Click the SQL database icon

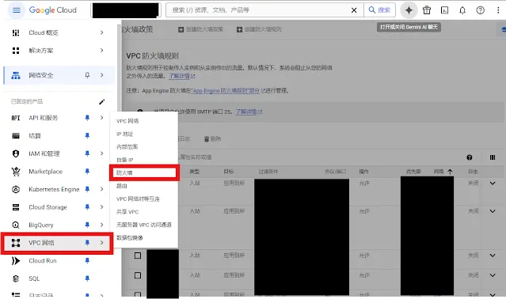pyautogui.click(x=16, y=278)
